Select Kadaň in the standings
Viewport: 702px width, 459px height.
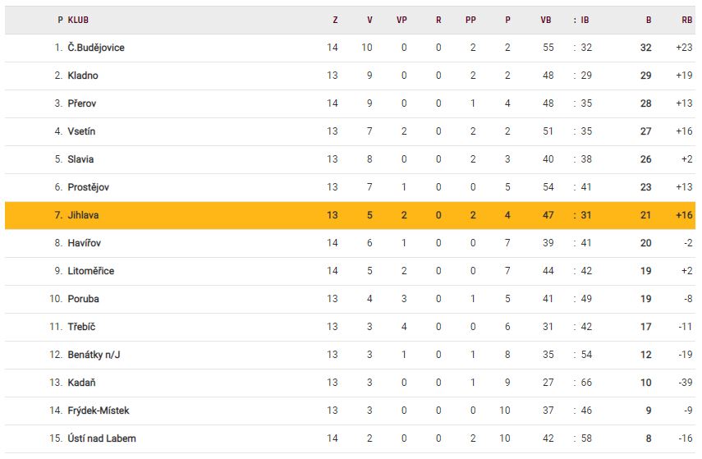(82, 383)
